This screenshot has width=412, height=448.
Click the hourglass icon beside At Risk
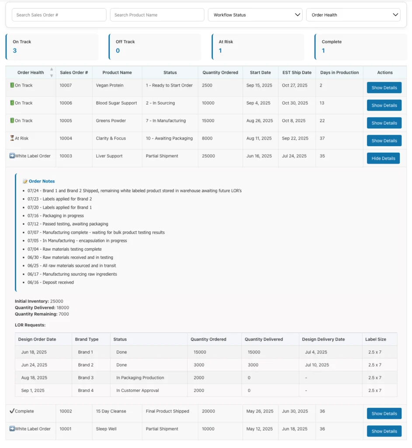[12, 138]
